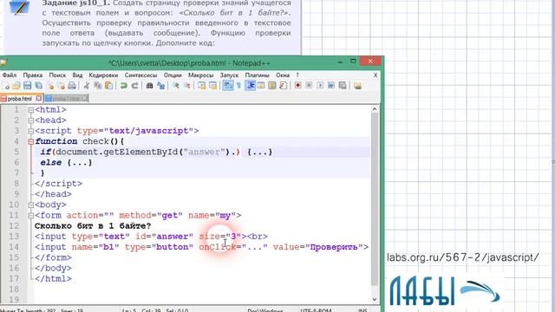The image size is (555, 312).
Task: Toggle show all characters pilcrow icon
Action: 239,86
